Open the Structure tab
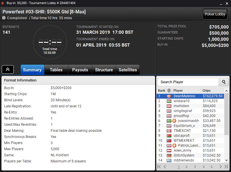The image size is (231, 172). [104, 70]
